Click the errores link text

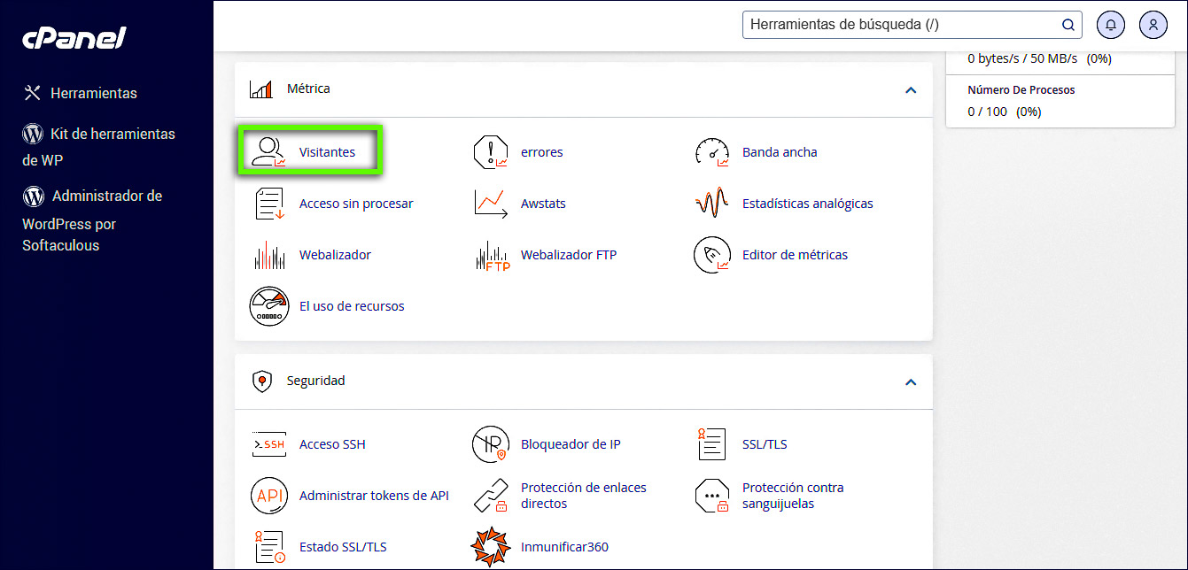point(542,152)
